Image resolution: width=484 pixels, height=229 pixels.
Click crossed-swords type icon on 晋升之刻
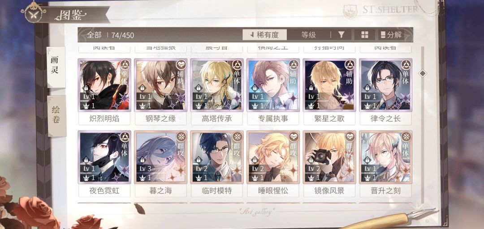[406, 136]
